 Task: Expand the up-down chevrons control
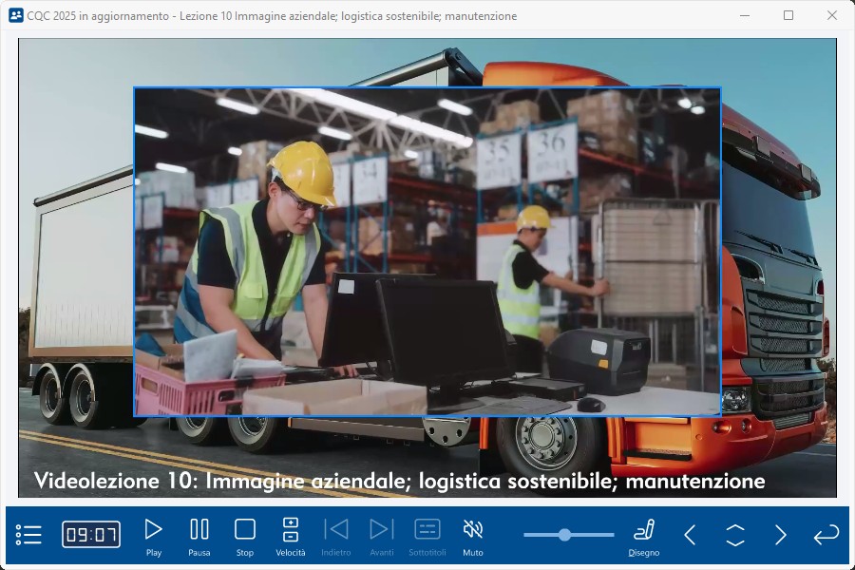[735, 535]
